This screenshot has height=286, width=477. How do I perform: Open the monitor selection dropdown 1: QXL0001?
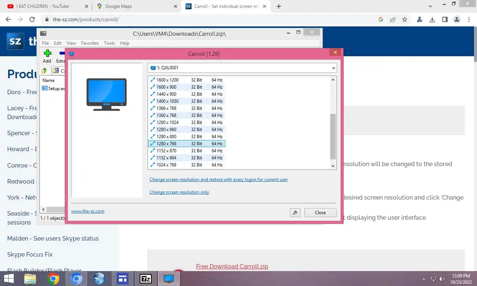[x=242, y=68]
